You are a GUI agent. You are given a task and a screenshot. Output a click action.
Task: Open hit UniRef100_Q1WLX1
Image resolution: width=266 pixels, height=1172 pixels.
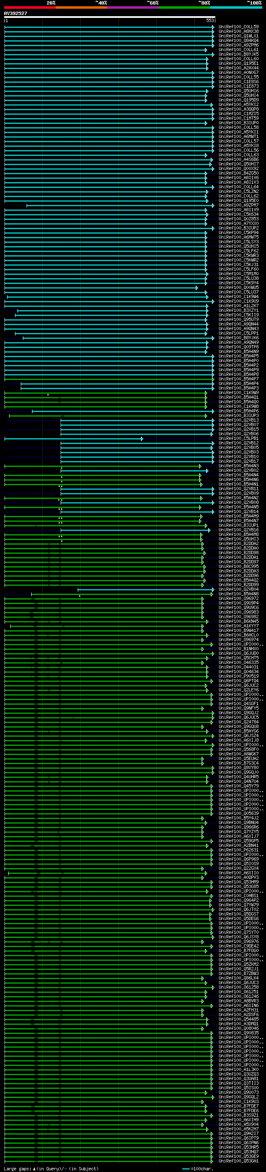coord(238,36)
